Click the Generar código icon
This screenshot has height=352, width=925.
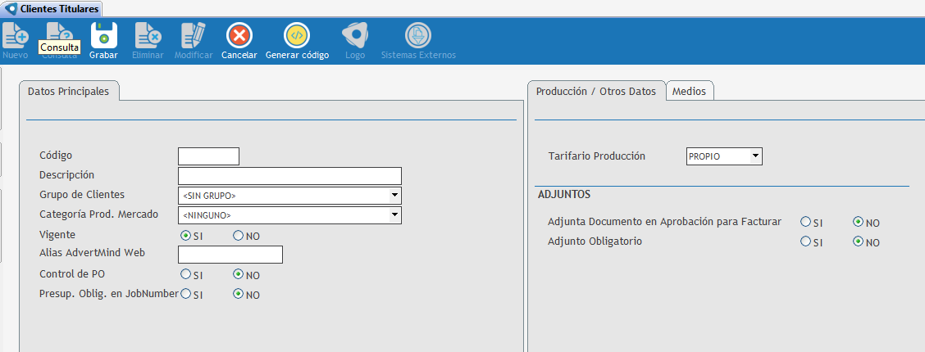297,36
